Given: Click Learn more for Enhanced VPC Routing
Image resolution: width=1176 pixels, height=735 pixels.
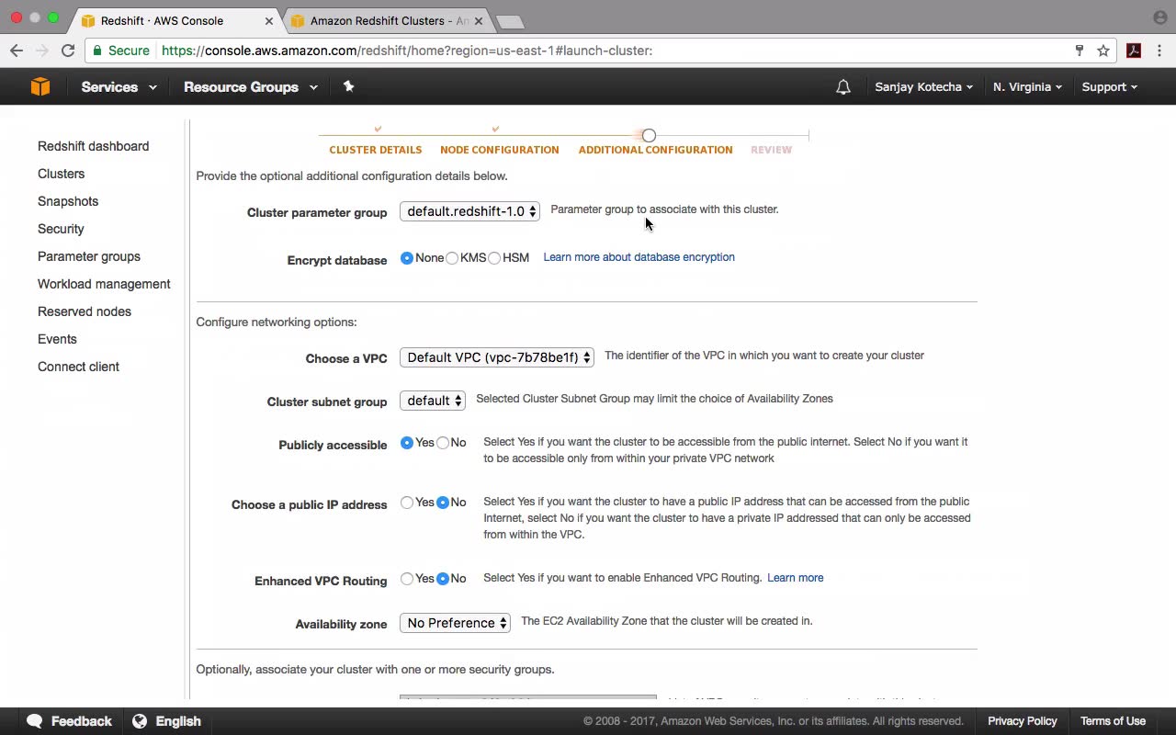Looking at the screenshot, I should (x=796, y=578).
